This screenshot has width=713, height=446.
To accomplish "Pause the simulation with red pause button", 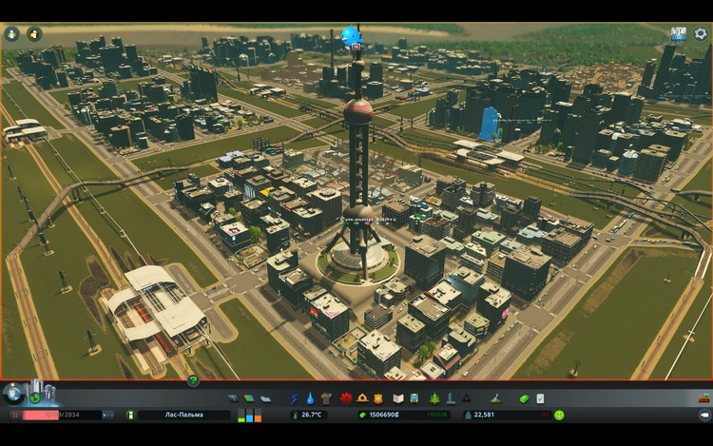I will [15, 415].
